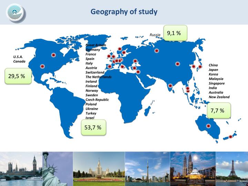Click the 'The Netherlands' label
The height and width of the screenshot is (186, 248).
coord(99,77)
